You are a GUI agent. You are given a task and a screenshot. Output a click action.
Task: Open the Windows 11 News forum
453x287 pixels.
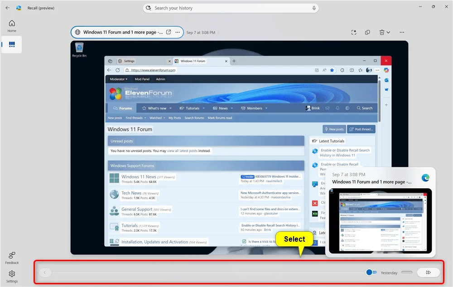point(139,176)
